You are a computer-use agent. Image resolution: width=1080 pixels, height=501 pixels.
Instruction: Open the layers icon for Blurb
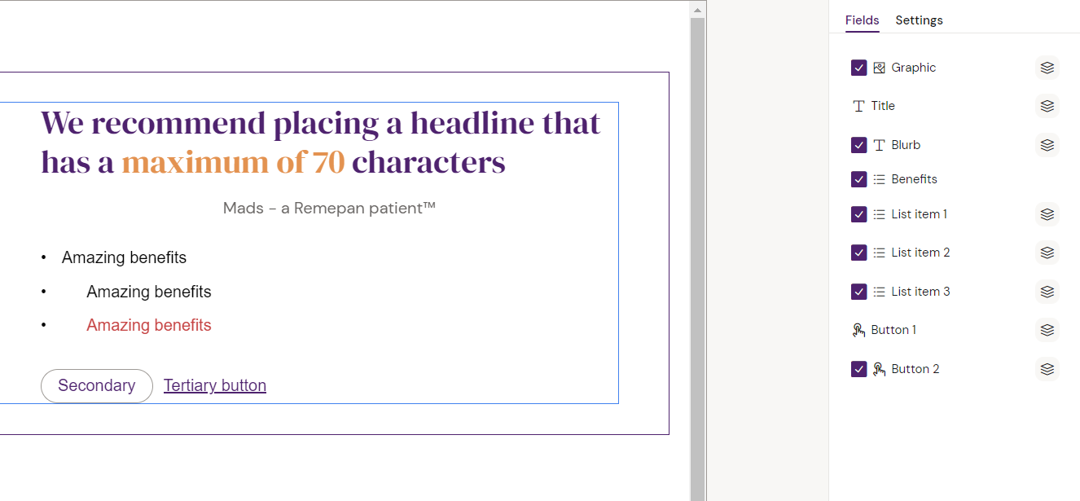[x=1047, y=145]
